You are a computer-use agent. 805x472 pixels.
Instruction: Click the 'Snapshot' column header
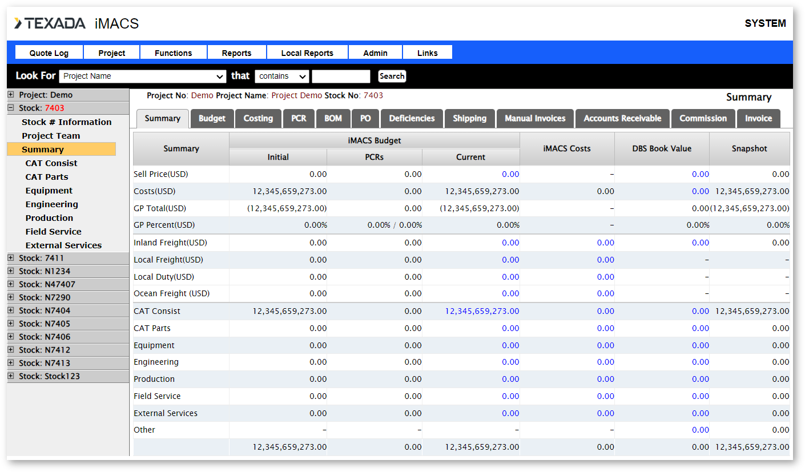pyautogui.click(x=750, y=148)
